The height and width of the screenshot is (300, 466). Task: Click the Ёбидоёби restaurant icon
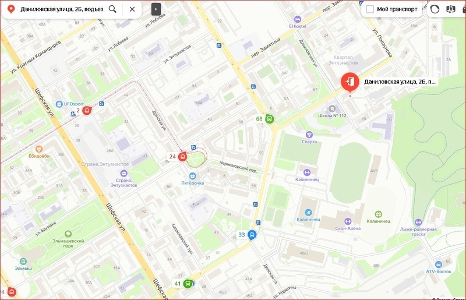[39, 149]
